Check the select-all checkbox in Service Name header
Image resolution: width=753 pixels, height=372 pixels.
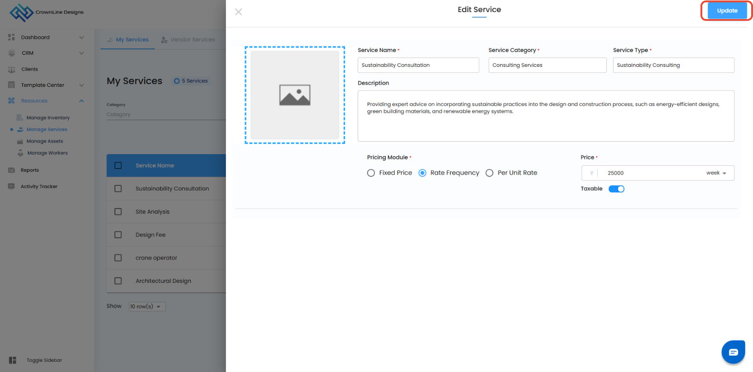click(x=118, y=166)
